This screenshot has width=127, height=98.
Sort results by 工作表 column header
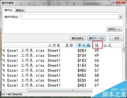click(54, 45)
